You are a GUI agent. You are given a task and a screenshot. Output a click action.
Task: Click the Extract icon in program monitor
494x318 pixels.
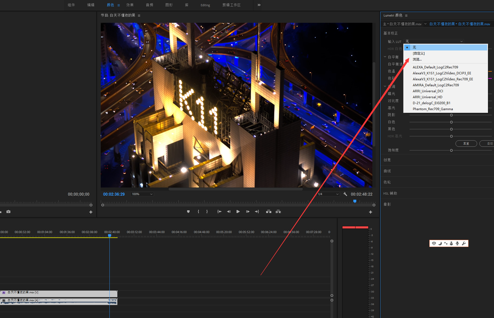[x=278, y=212]
